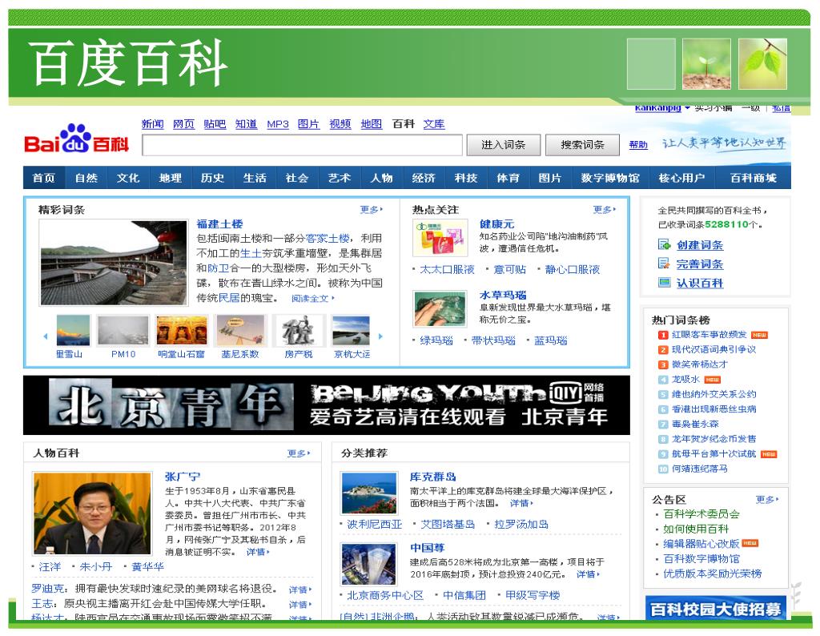Screen dimensions: 820x636
Task: Click the Baidu Baike paw logo
Action: click(x=76, y=138)
